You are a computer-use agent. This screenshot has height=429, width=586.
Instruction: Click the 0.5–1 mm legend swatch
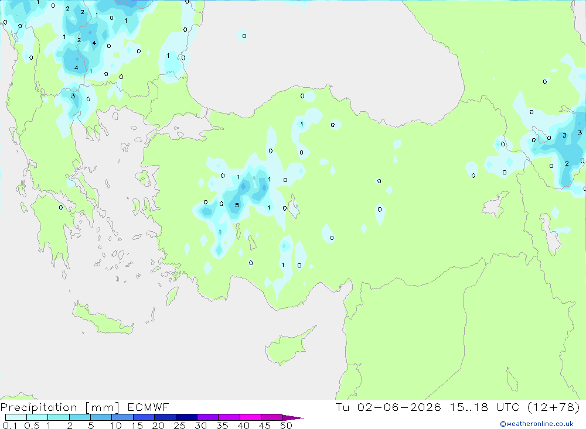coord(38,417)
